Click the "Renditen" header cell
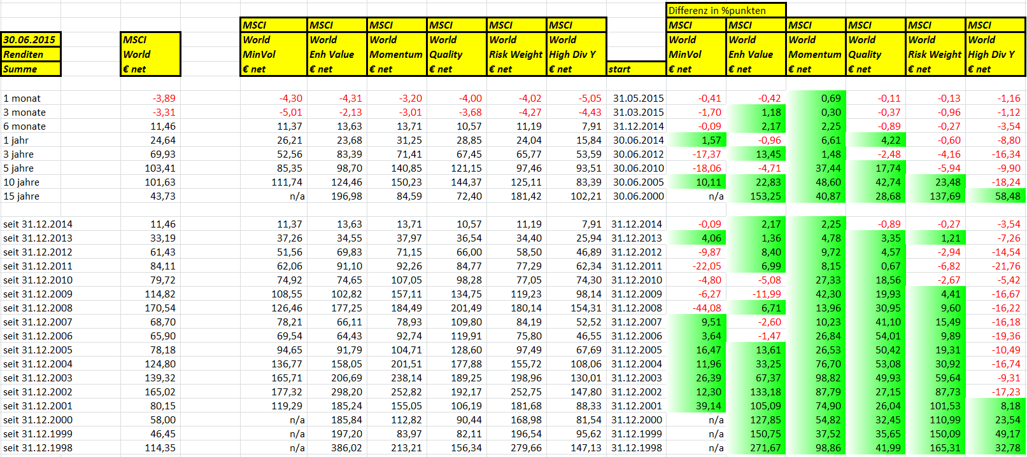 pos(31,54)
